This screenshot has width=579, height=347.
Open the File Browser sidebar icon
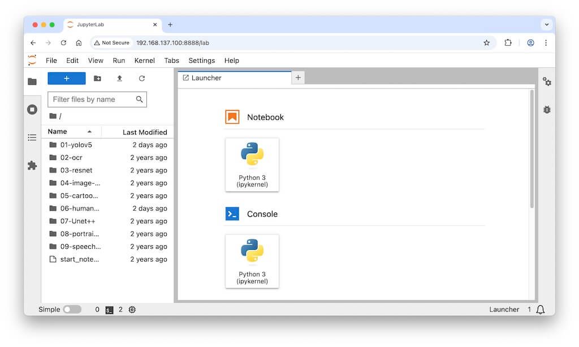[x=32, y=81]
